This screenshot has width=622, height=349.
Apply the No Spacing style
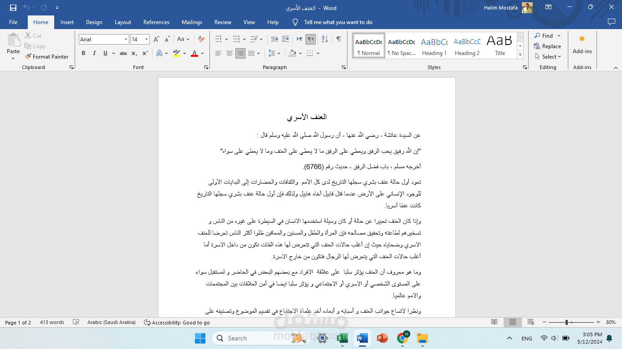[401, 45]
